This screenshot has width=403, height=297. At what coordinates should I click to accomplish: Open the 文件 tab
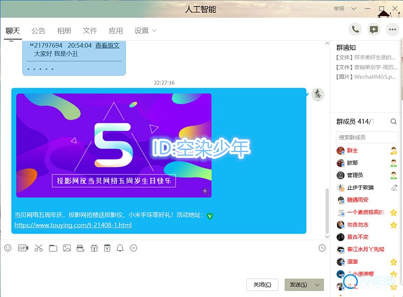(x=90, y=31)
